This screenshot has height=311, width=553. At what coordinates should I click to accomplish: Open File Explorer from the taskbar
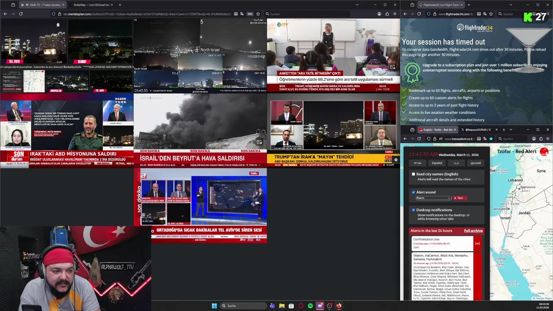coord(282,306)
